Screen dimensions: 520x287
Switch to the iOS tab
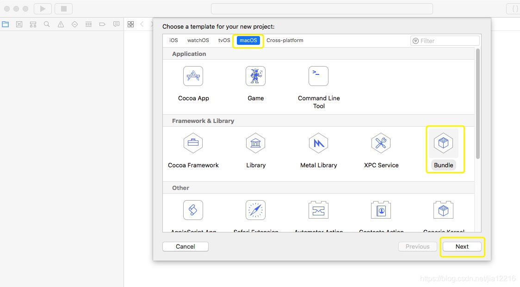(173, 40)
